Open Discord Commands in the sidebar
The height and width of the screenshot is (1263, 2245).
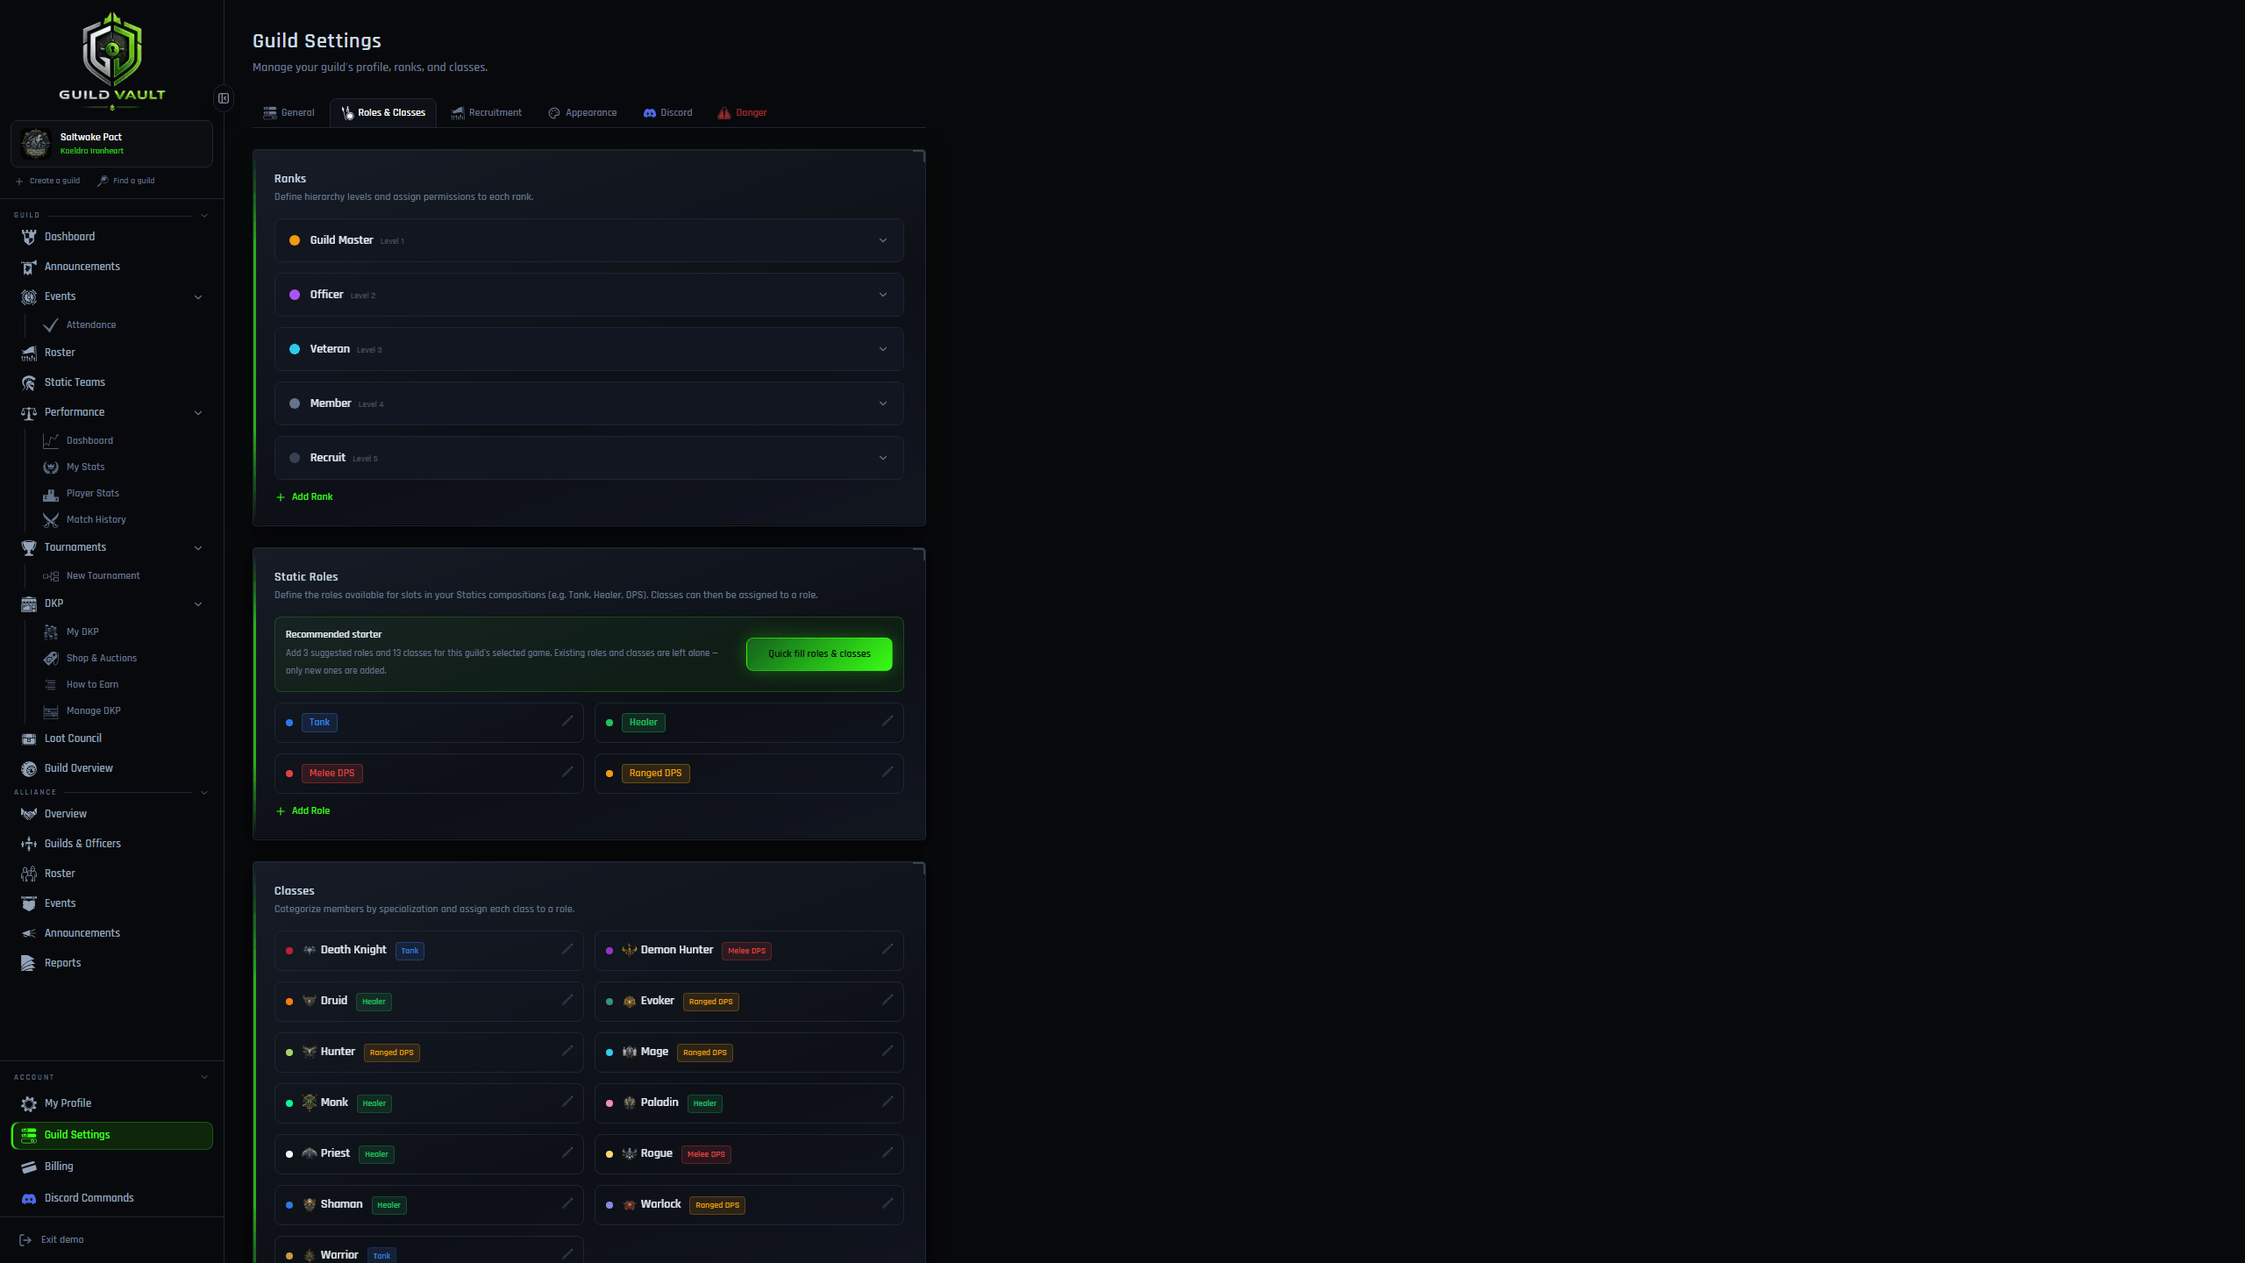112,1198
